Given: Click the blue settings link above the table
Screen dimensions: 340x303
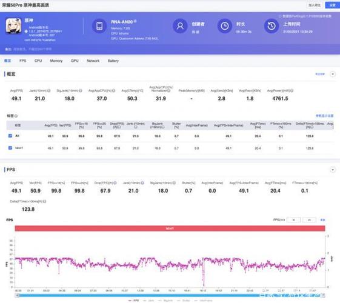Looking at the screenshot, I should tap(324, 116).
